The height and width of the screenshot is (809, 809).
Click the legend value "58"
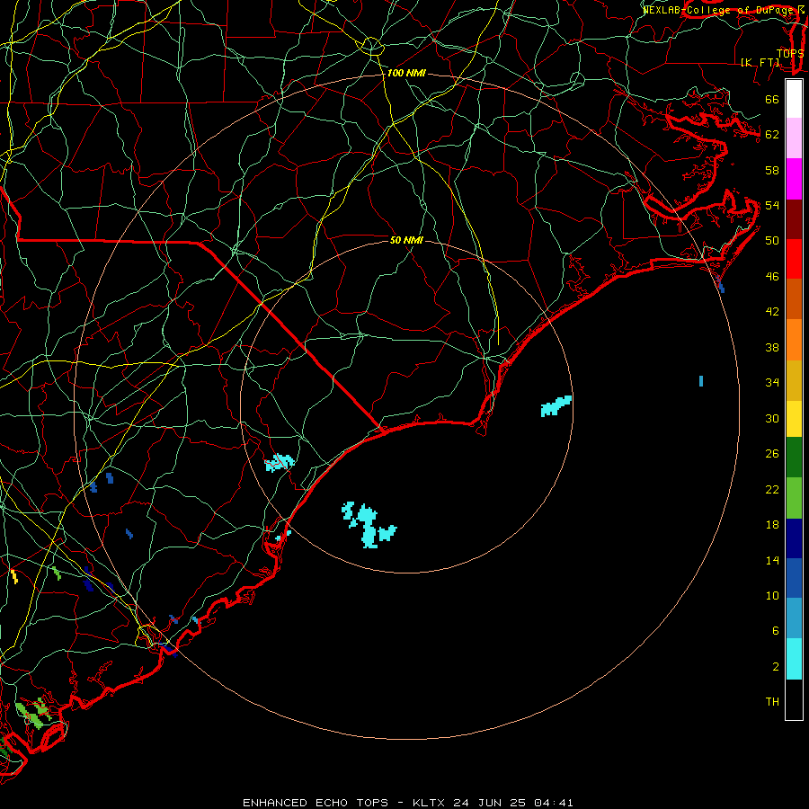772,170
